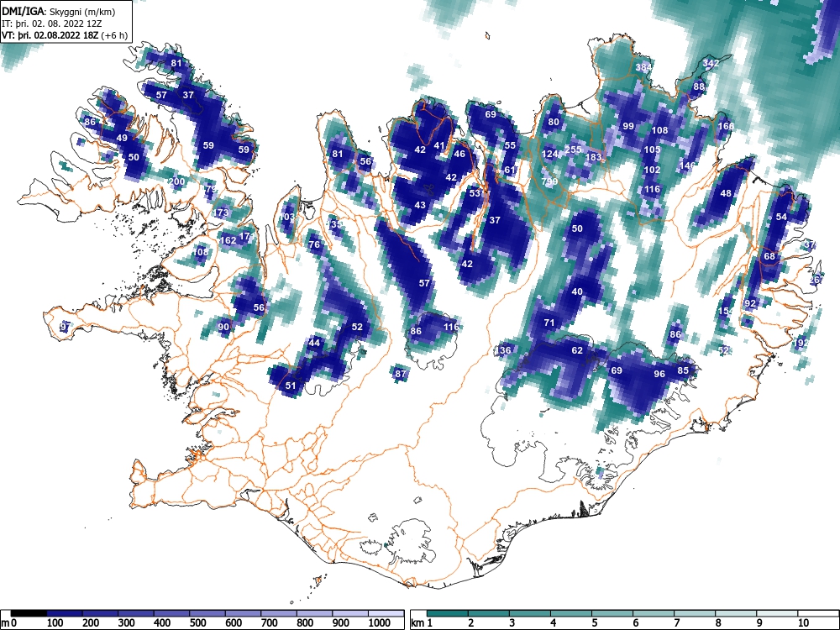Click the visibility value 124 on the map
The height and width of the screenshot is (630, 840).
click(549, 154)
